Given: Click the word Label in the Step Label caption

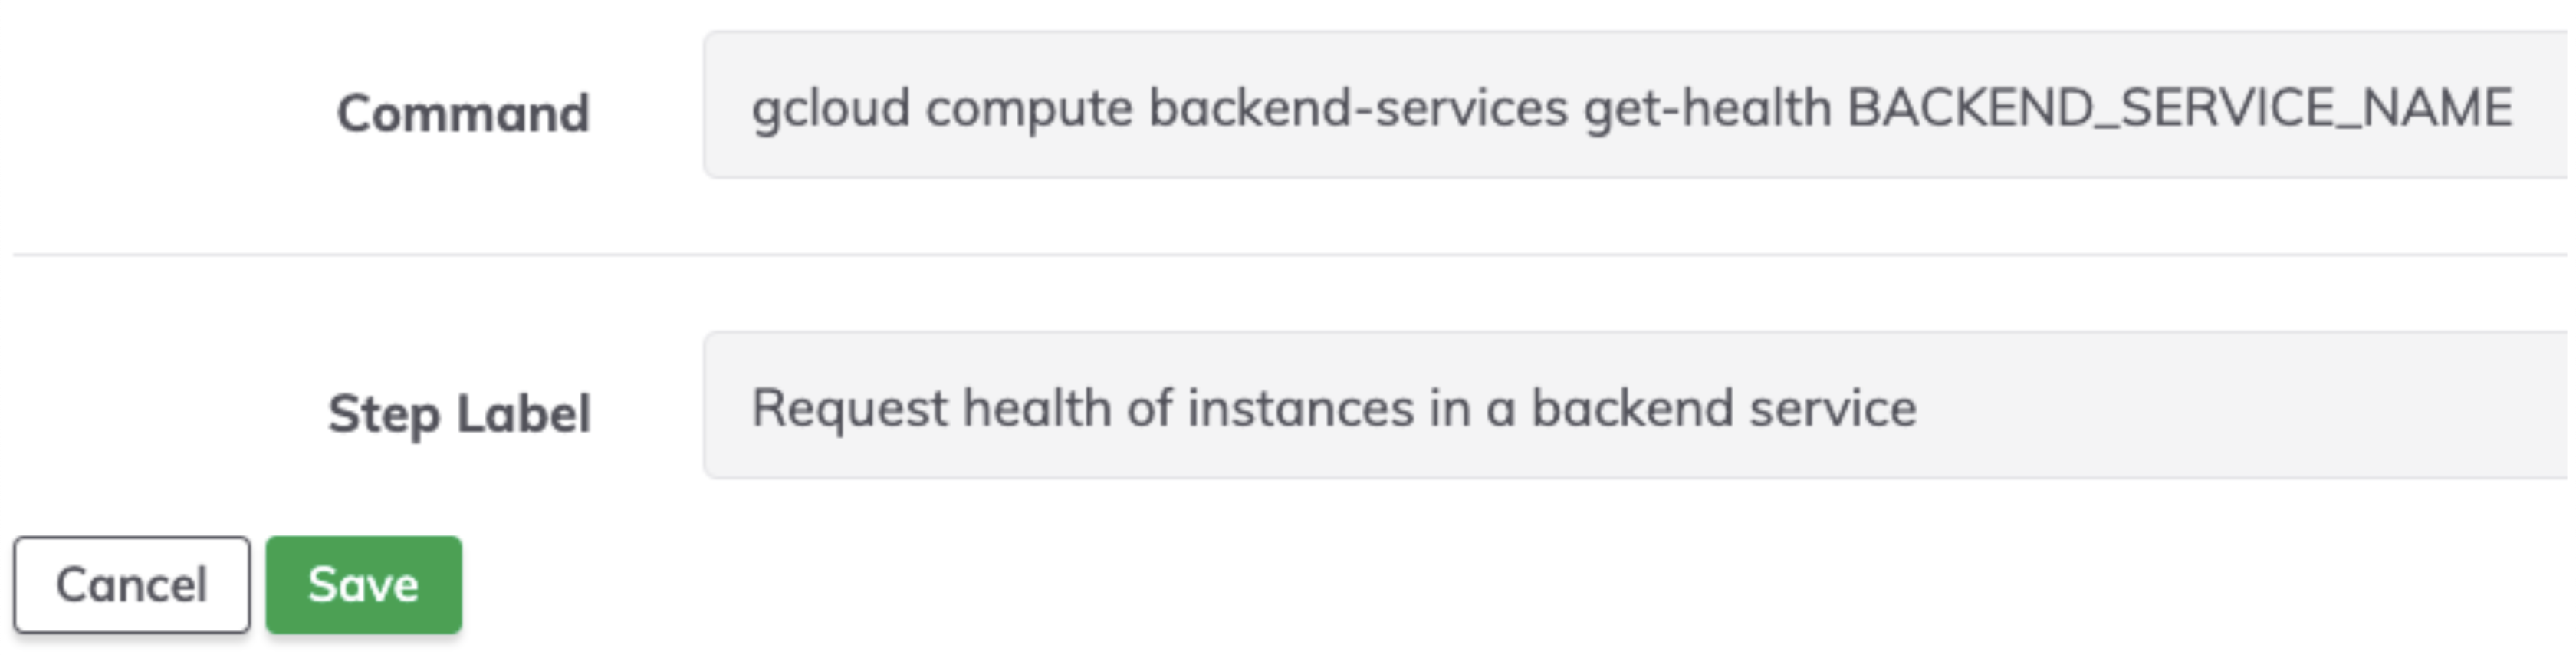Looking at the screenshot, I should [523, 413].
